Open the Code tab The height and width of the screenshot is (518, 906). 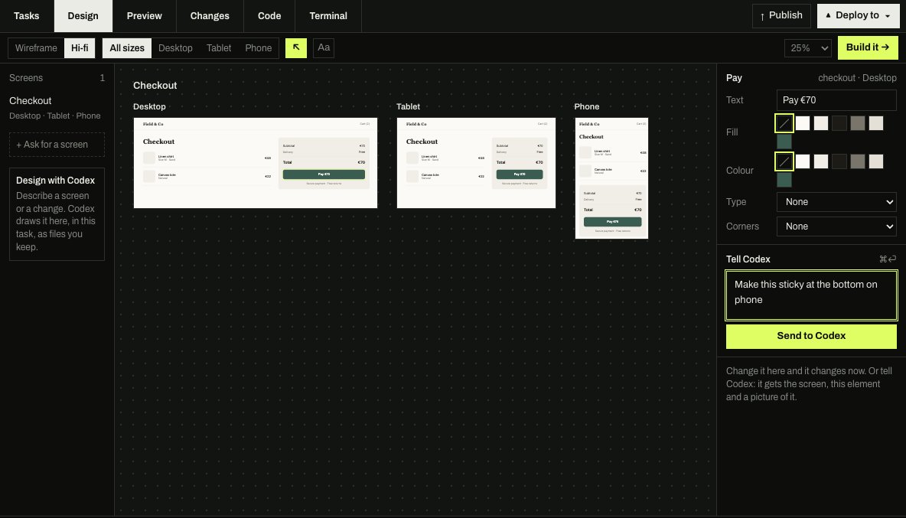click(x=269, y=15)
